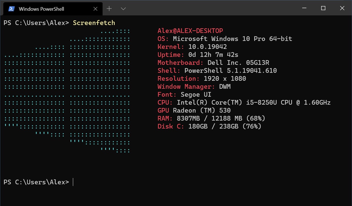Click the Shell PowerShell version line
The height and width of the screenshot is (206, 352).
point(217,71)
